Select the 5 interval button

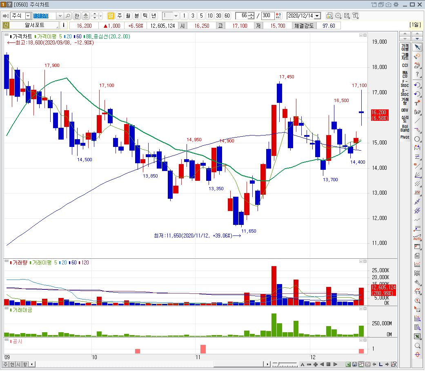pos(201,16)
